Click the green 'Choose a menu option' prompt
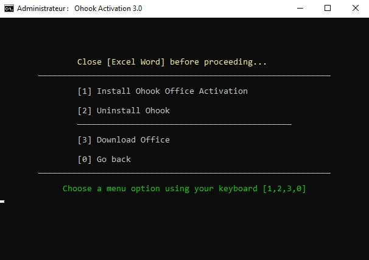The height and width of the screenshot is (260, 369). coord(184,189)
